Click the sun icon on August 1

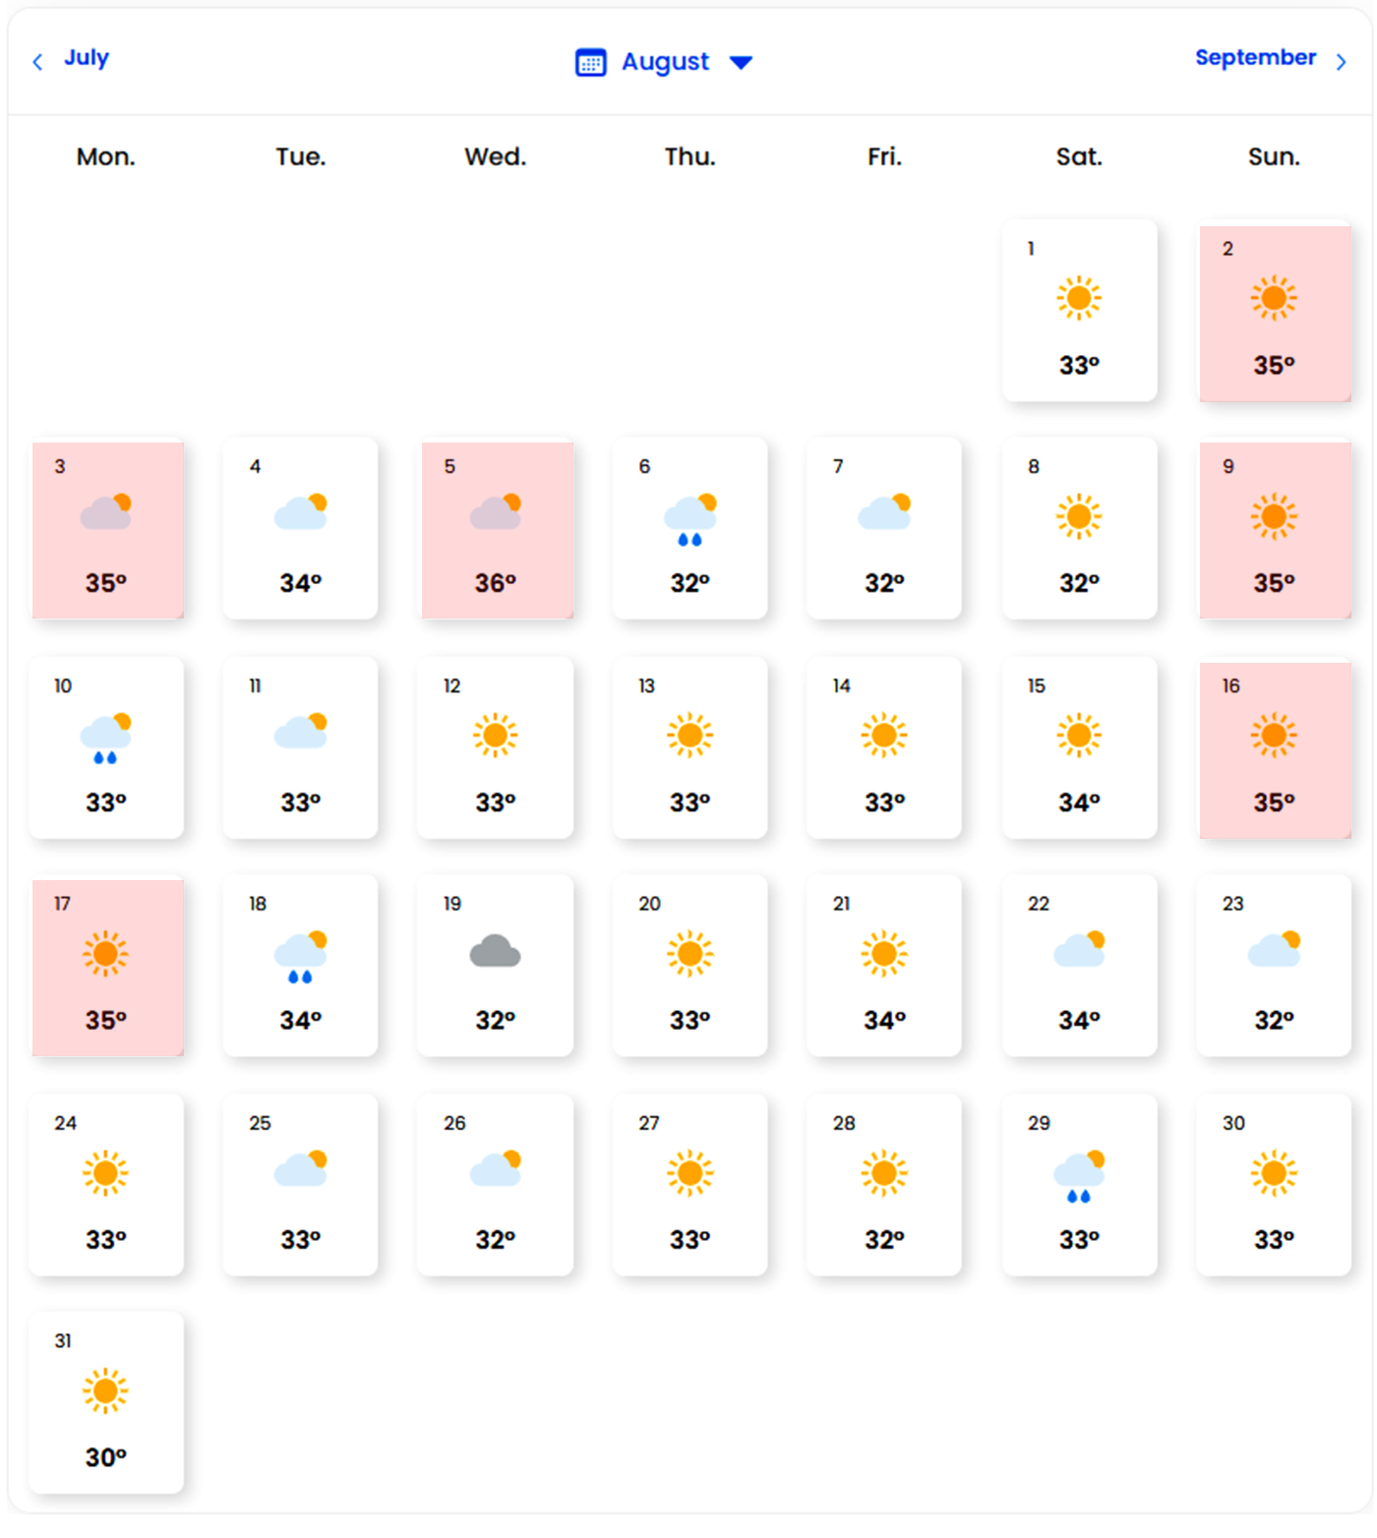1079,298
